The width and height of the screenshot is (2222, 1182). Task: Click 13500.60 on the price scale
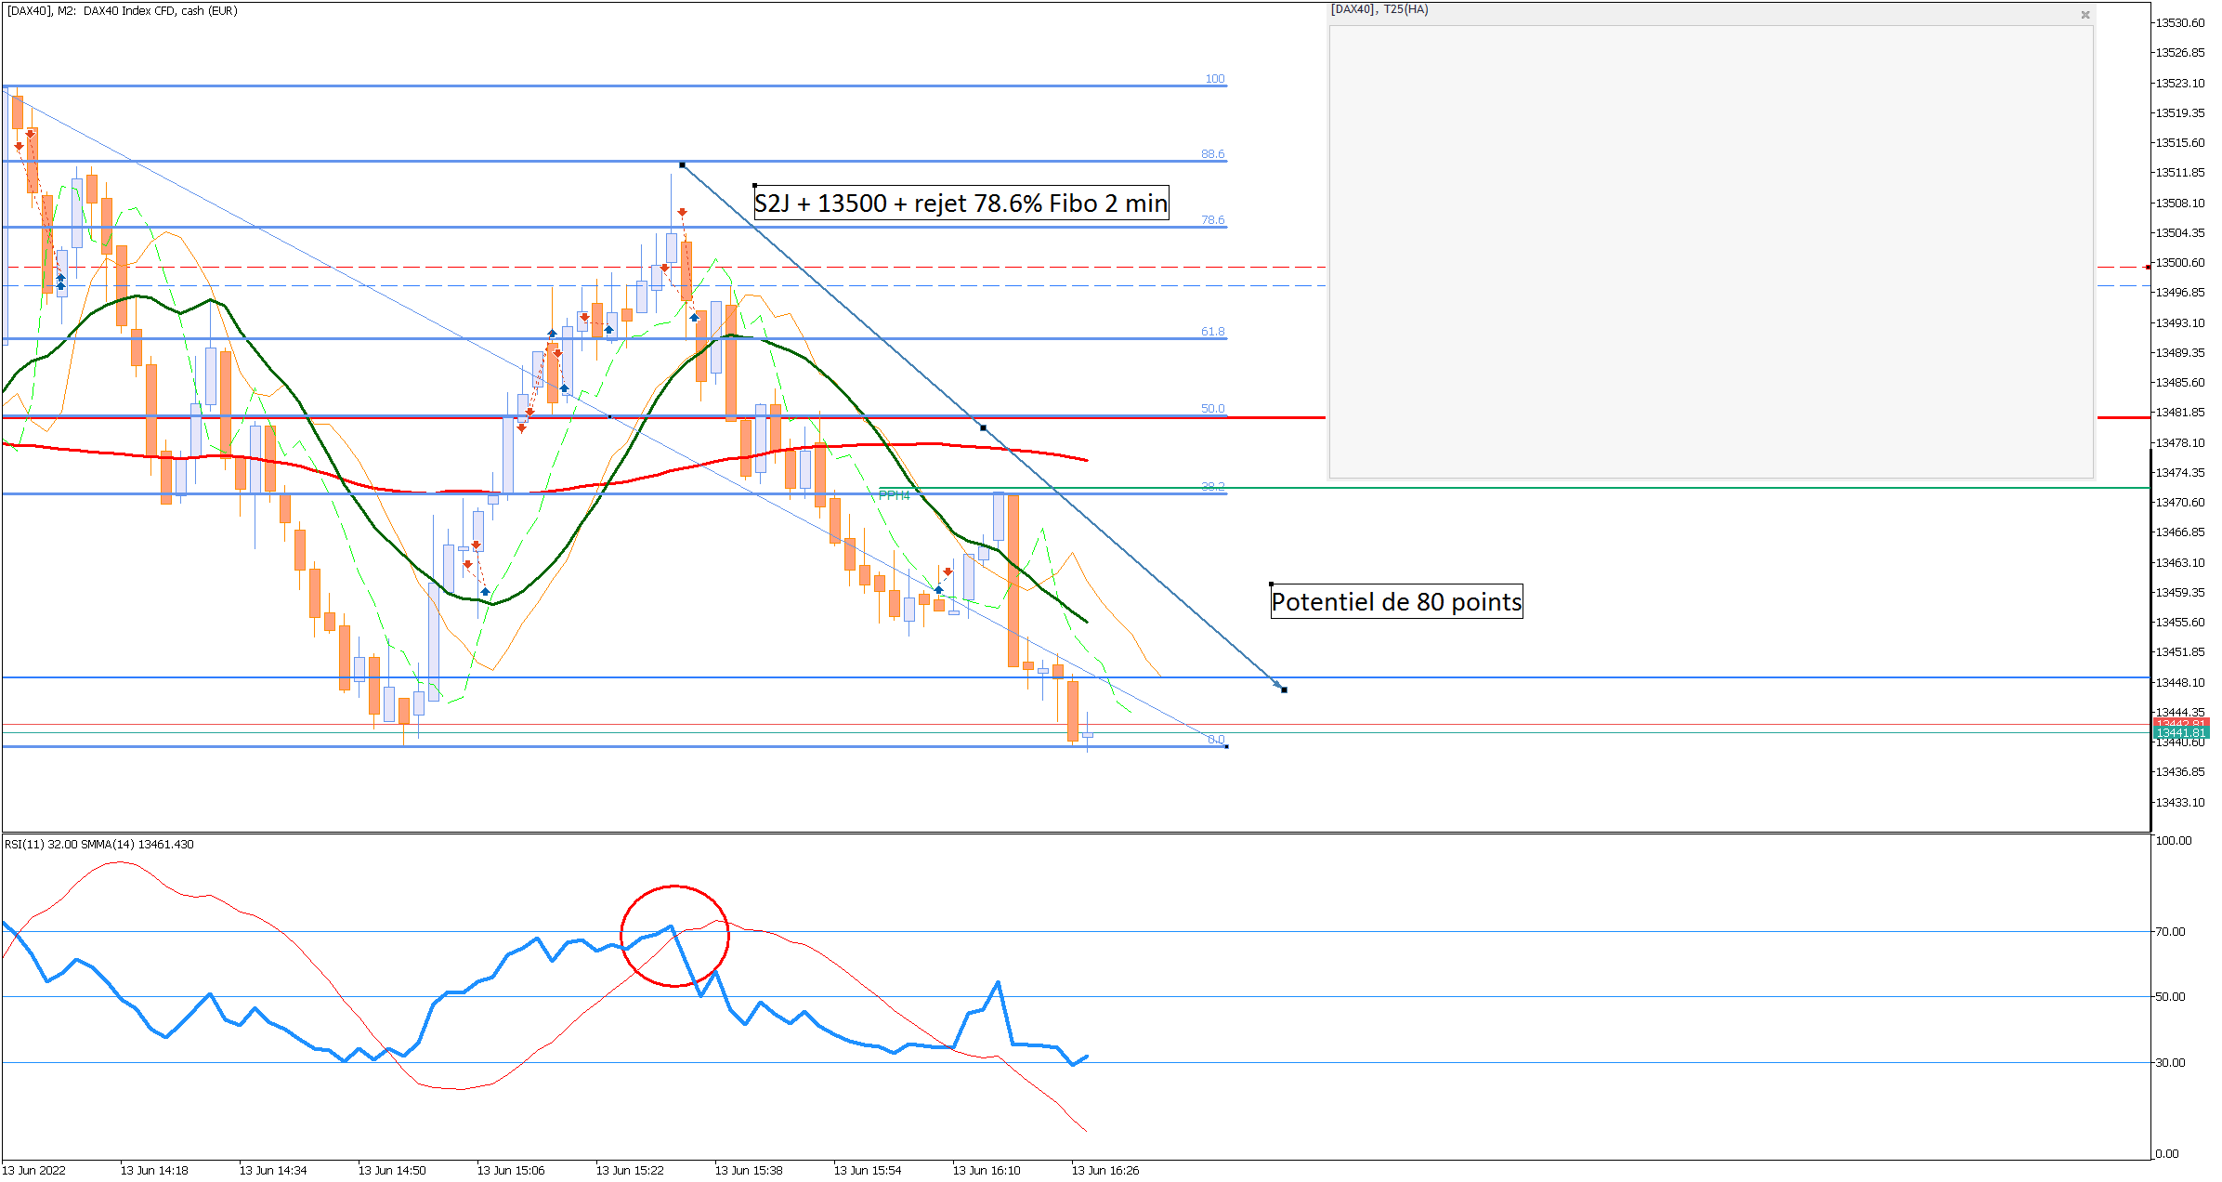click(2179, 263)
